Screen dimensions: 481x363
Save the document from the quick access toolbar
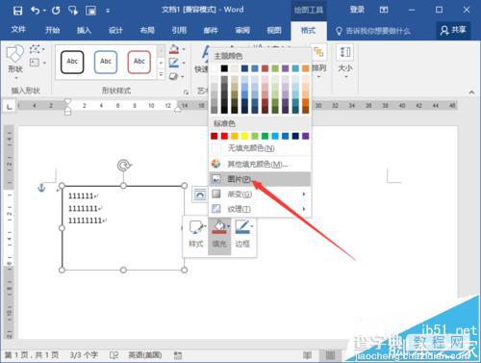click(x=17, y=11)
